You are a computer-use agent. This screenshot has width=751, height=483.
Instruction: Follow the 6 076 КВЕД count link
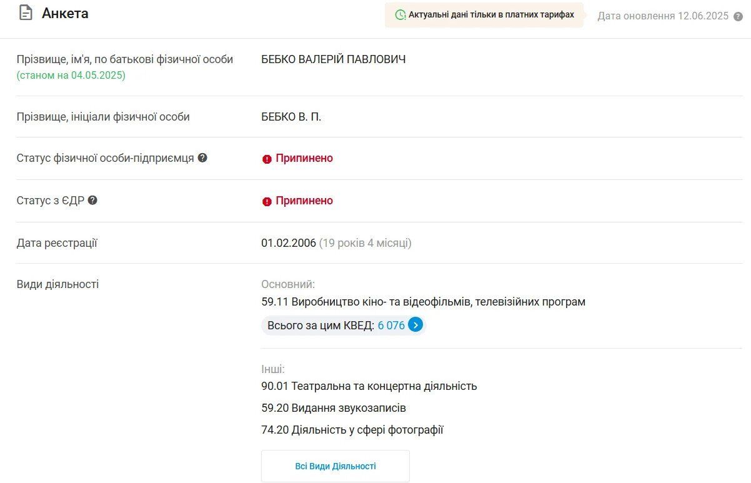point(391,326)
